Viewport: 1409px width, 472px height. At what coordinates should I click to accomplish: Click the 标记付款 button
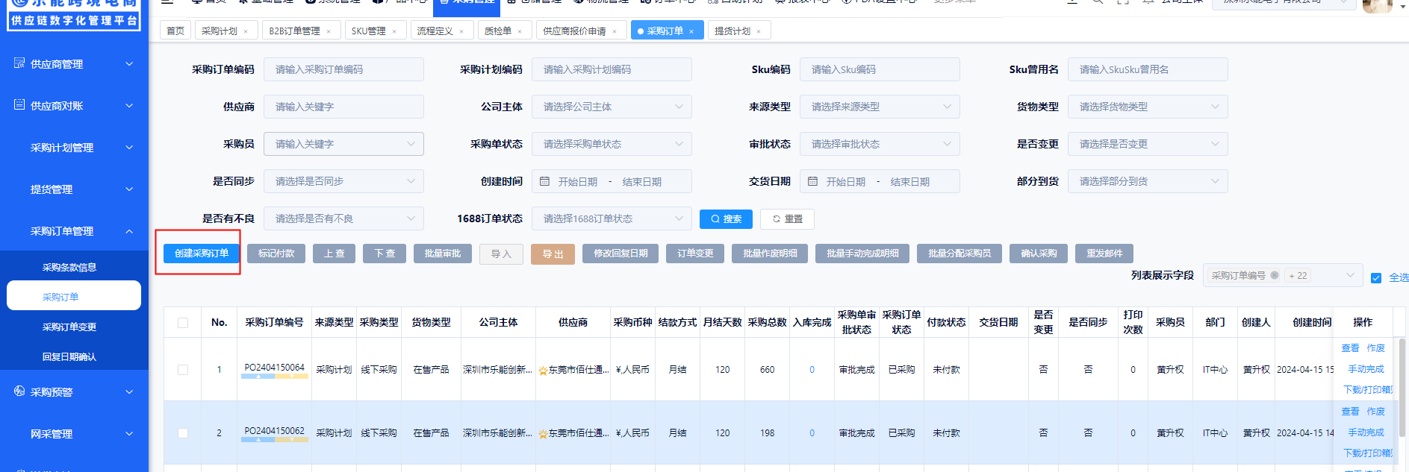pos(276,254)
